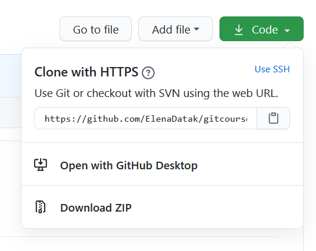Viewport: 316px width, 251px height.
Task: Select Open with GitHub Desktop
Action: [x=162, y=164]
